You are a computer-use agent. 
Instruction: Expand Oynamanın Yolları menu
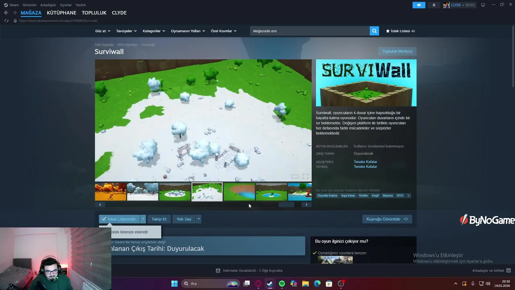[188, 31]
